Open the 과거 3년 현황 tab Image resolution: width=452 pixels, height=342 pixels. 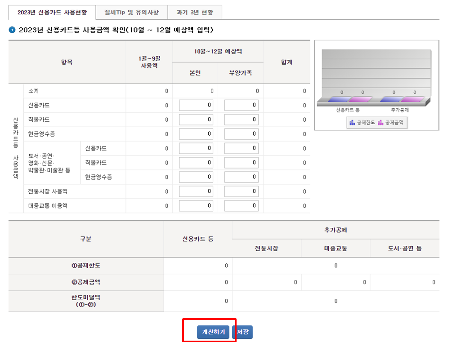195,12
